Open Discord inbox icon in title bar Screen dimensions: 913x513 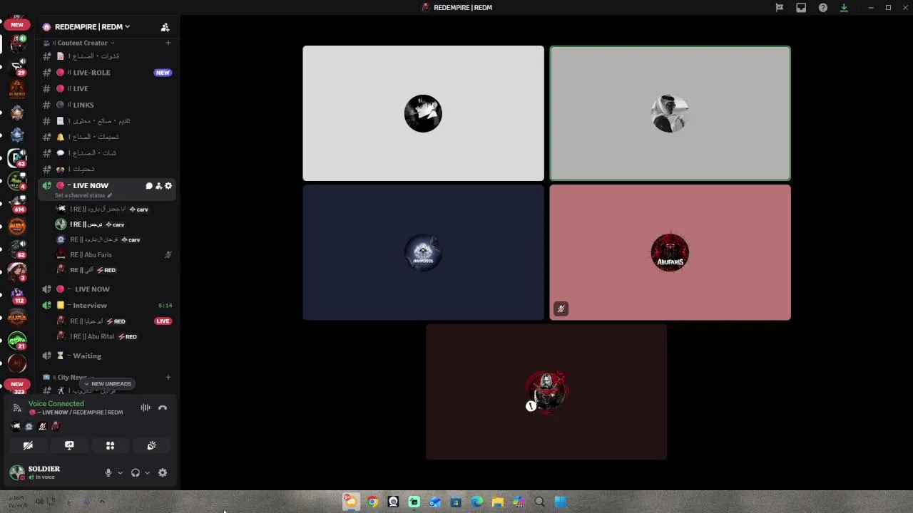coord(801,8)
